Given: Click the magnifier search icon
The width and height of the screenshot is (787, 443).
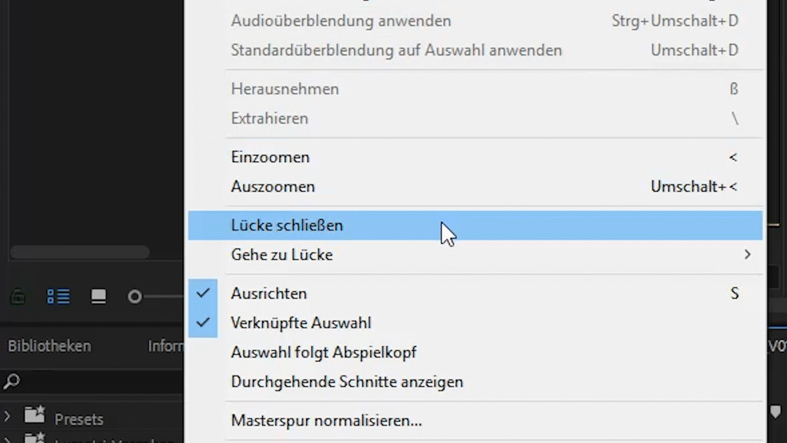Looking at the screenshot, I should tap(11, 381).
